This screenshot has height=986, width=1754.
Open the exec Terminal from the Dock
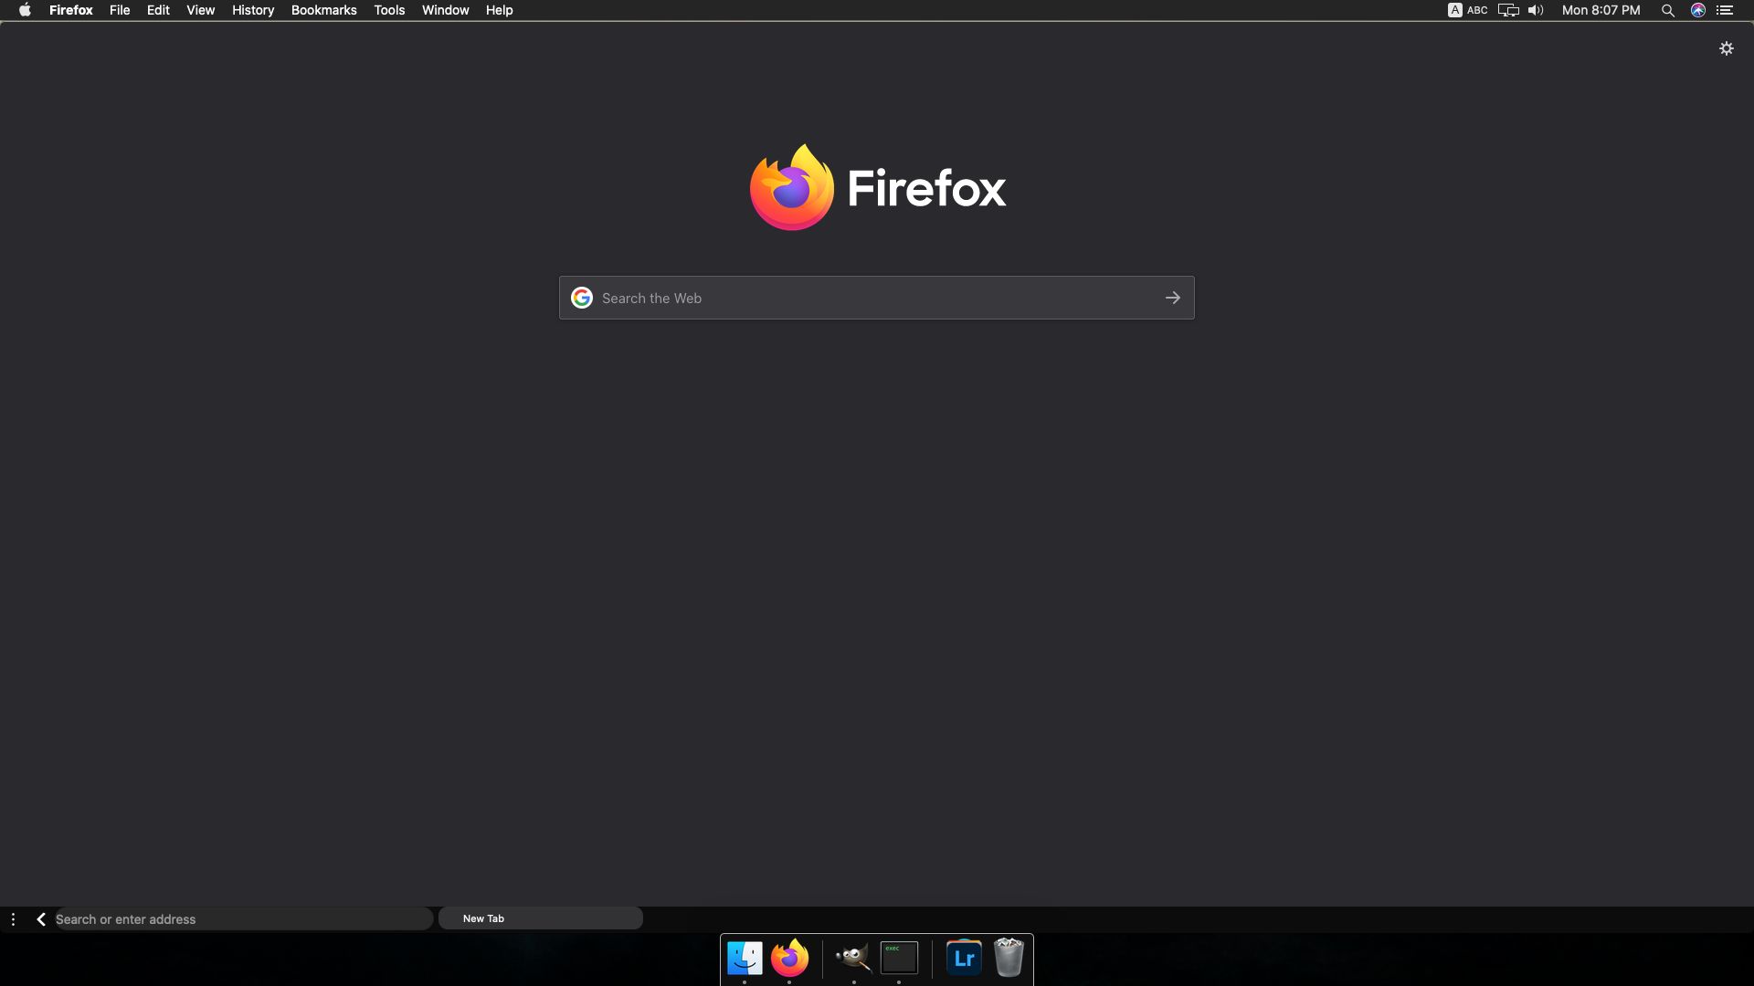(x=898, y=959)
